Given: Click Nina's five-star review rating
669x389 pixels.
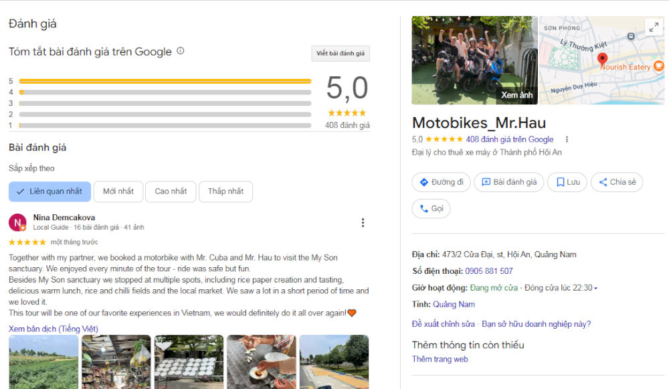Looking at the screenshot, I should 27,242.
